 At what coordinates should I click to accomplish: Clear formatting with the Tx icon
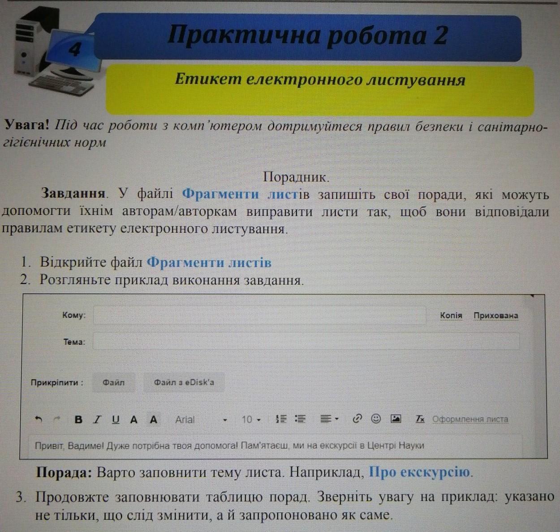[x=420, y=419]
